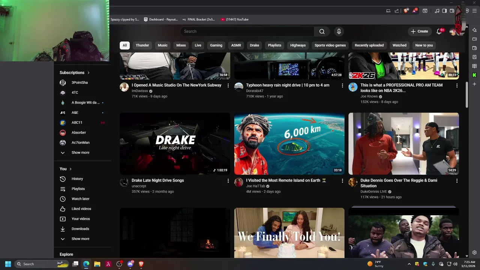The width and height of the screenshot is (480, 270).
Task: Click the browser share page icon
Action: pyautogui.click(x=397, y=11)
